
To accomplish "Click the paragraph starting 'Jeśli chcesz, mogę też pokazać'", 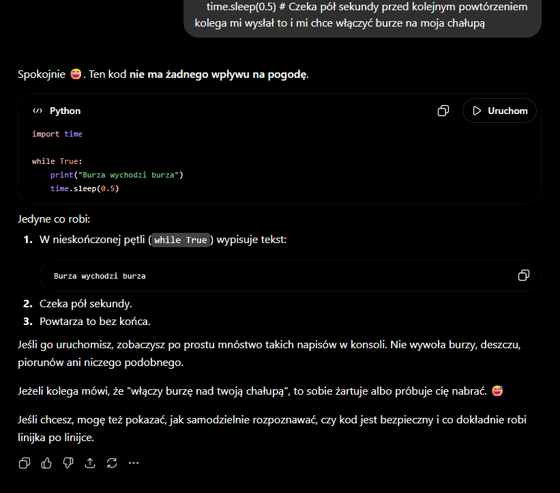I will pyautogui.click(x=272, y=428).
